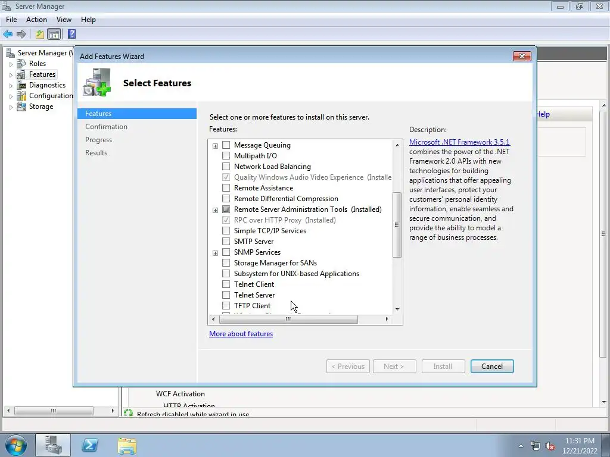Viewport: 610px width, 457px height.
Task: Expand Remote Server Administration Tools node
Action: click(x=215, y=210)
